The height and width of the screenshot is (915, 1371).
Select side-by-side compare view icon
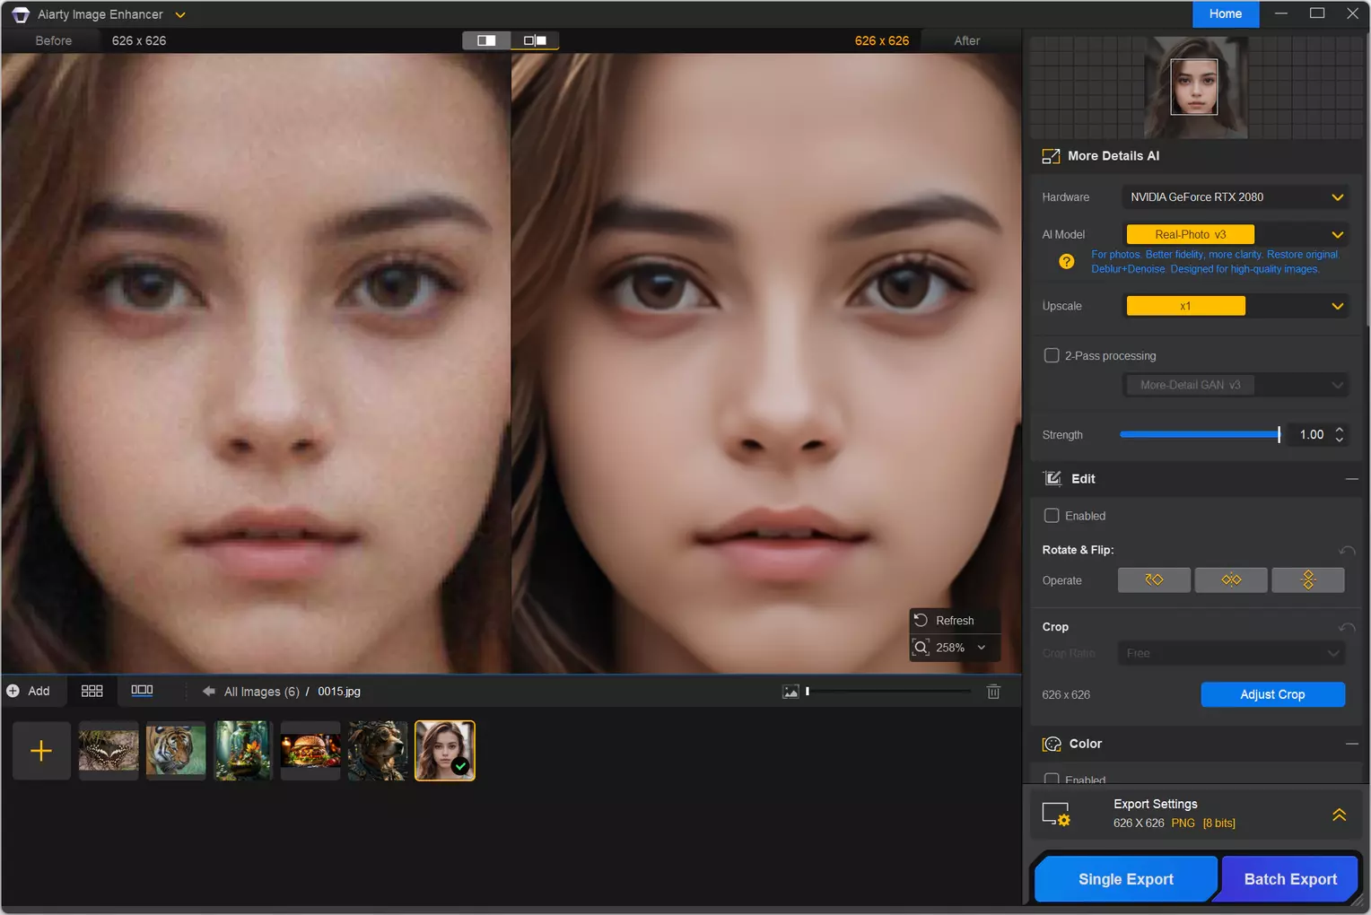[535, 40]
